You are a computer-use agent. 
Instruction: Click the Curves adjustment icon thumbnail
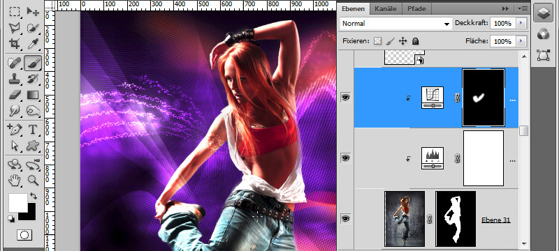pos(433,98)
